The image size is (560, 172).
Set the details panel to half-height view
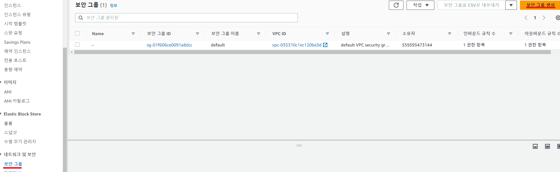tap(547, 146)
